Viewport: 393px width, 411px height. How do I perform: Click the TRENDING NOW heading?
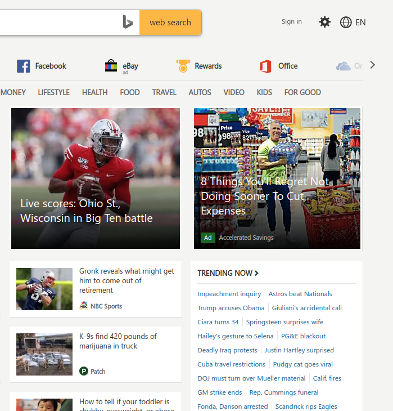[225, 273]
